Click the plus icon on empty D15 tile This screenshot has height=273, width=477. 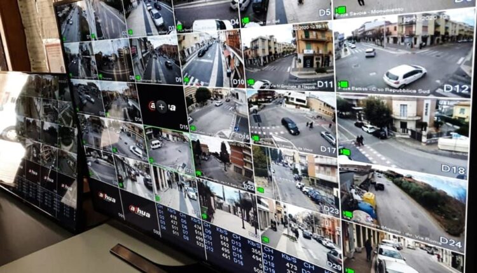[x=162, y=107]
